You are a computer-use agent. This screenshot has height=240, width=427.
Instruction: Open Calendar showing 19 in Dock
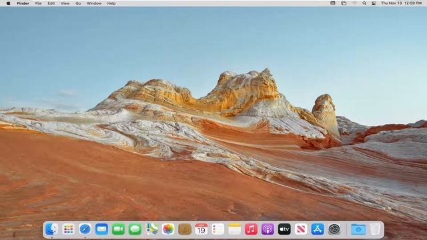tap(201, 229)
